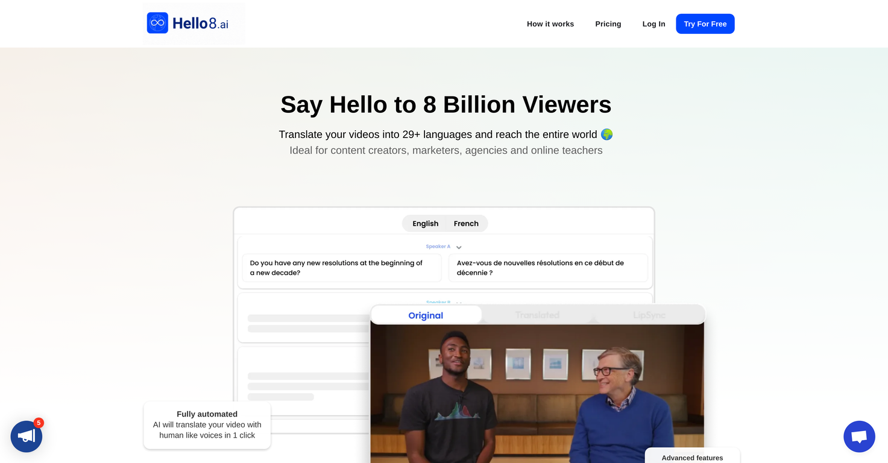Select the Original video tab

(426, 315)
